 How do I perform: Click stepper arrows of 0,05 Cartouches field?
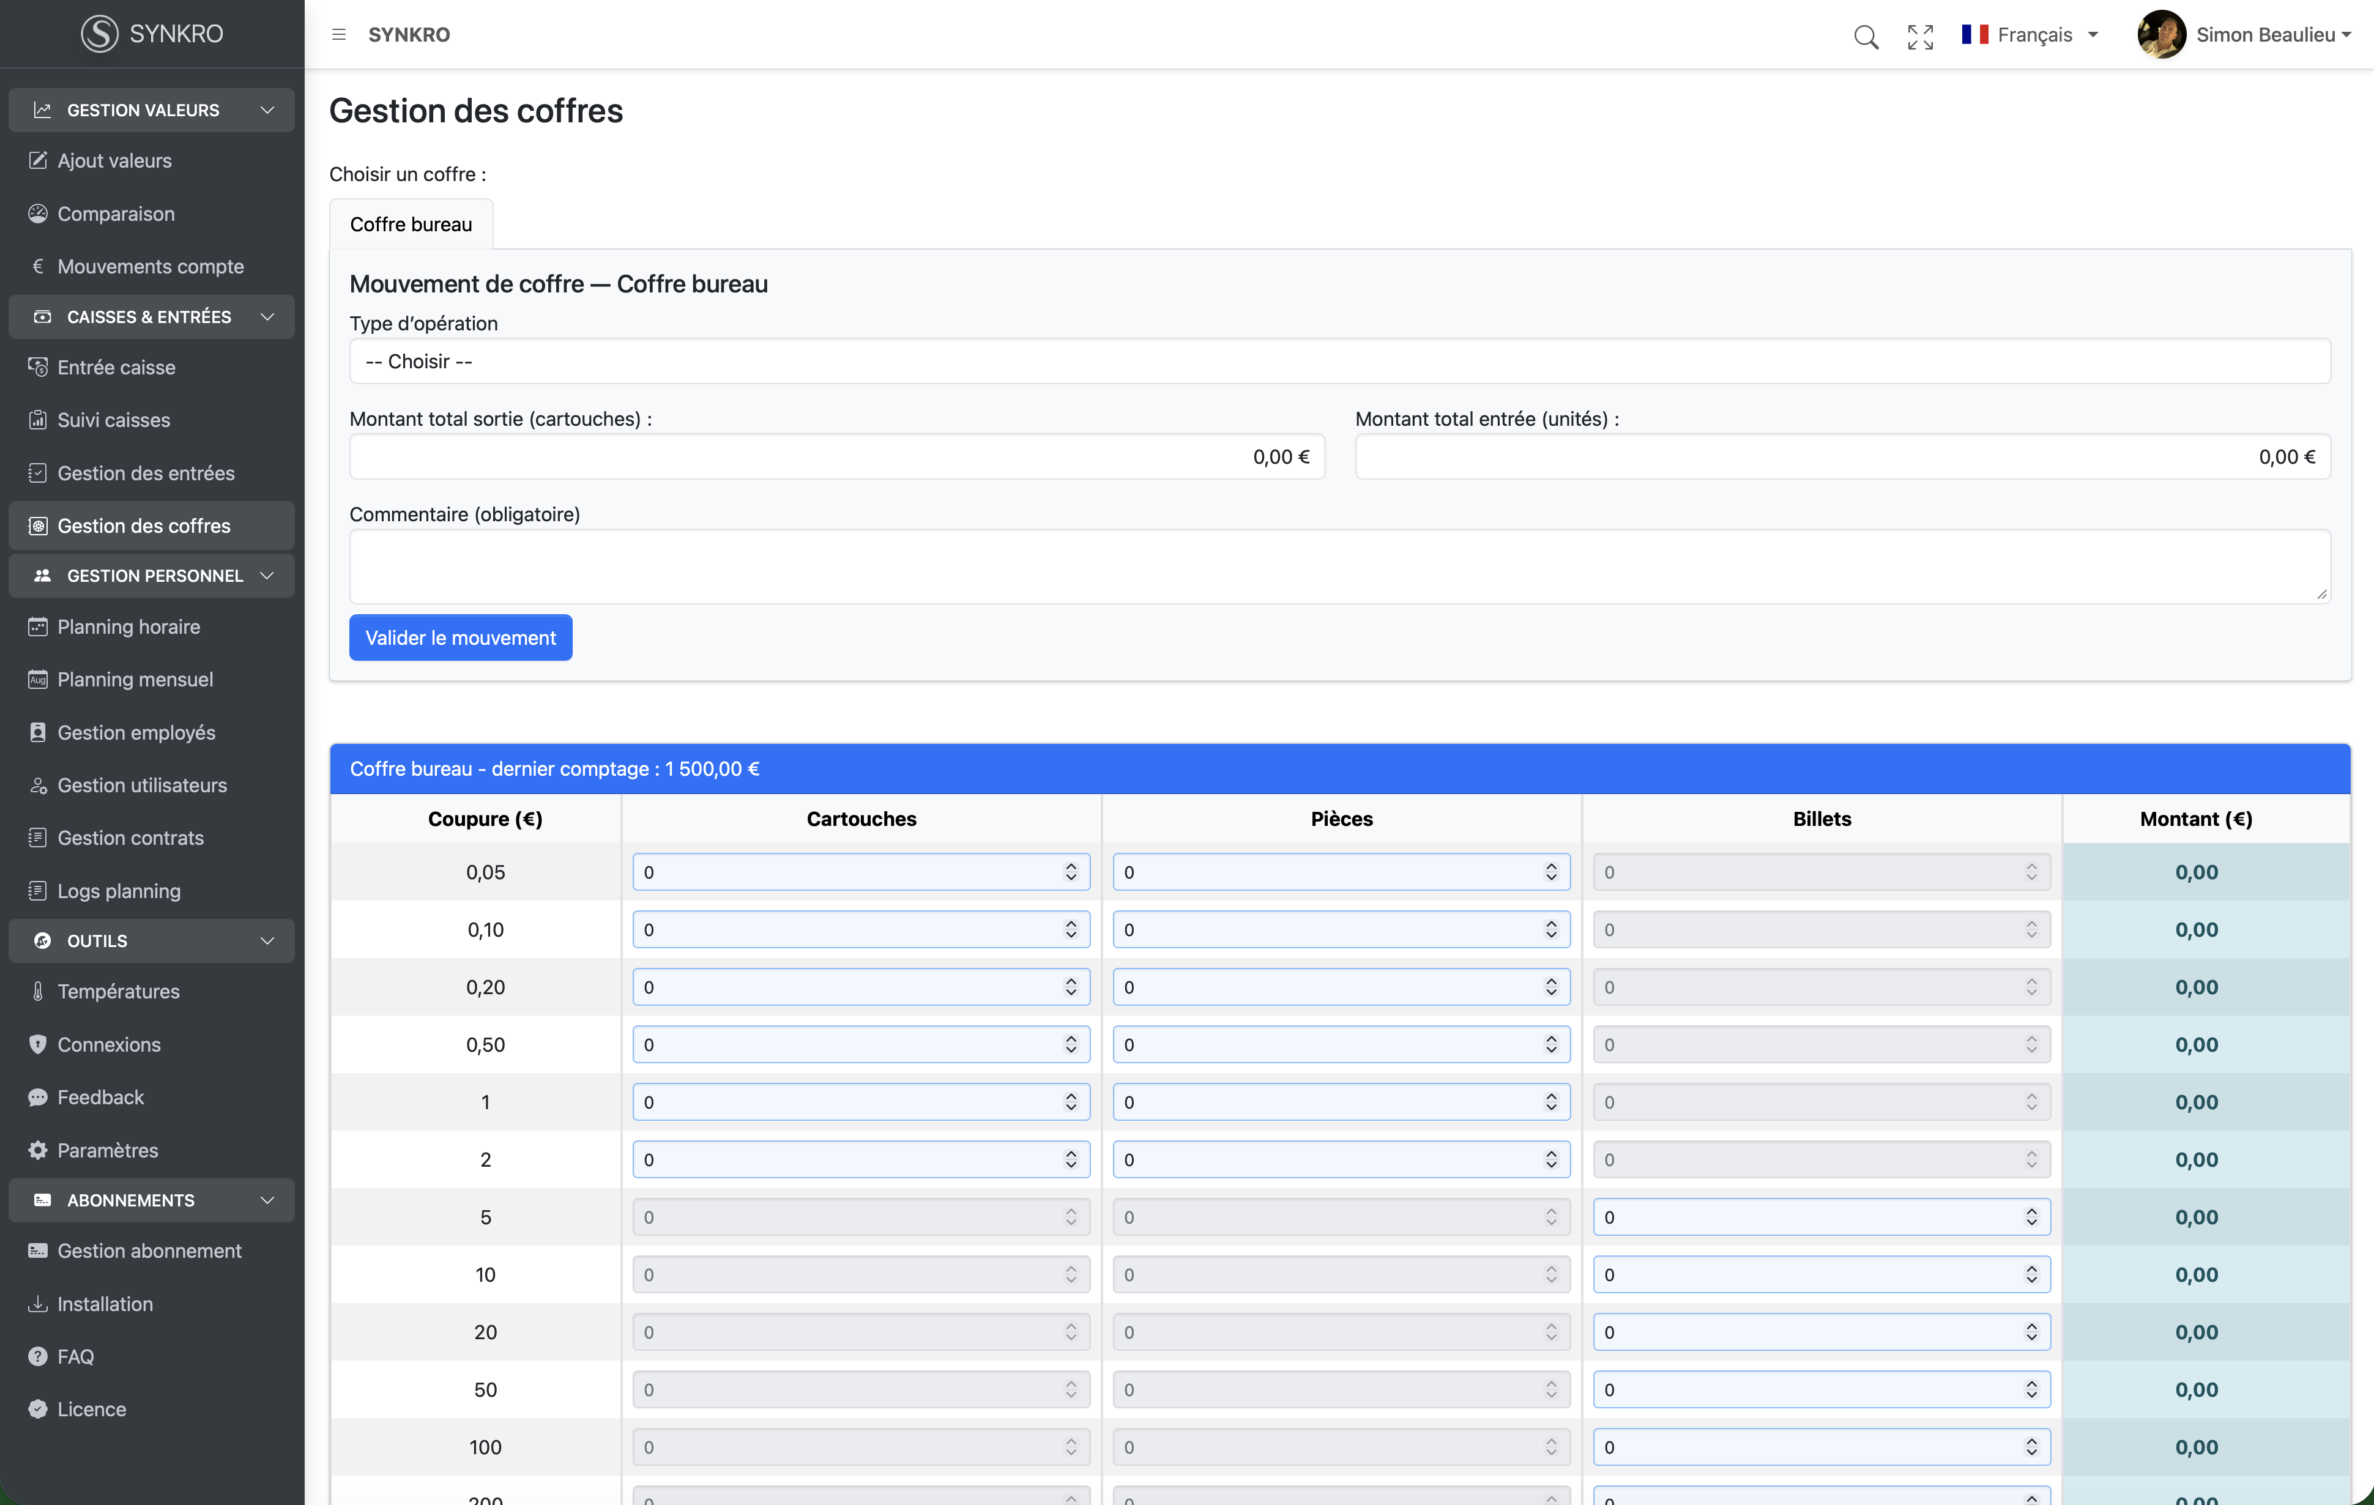[1071, 872]
